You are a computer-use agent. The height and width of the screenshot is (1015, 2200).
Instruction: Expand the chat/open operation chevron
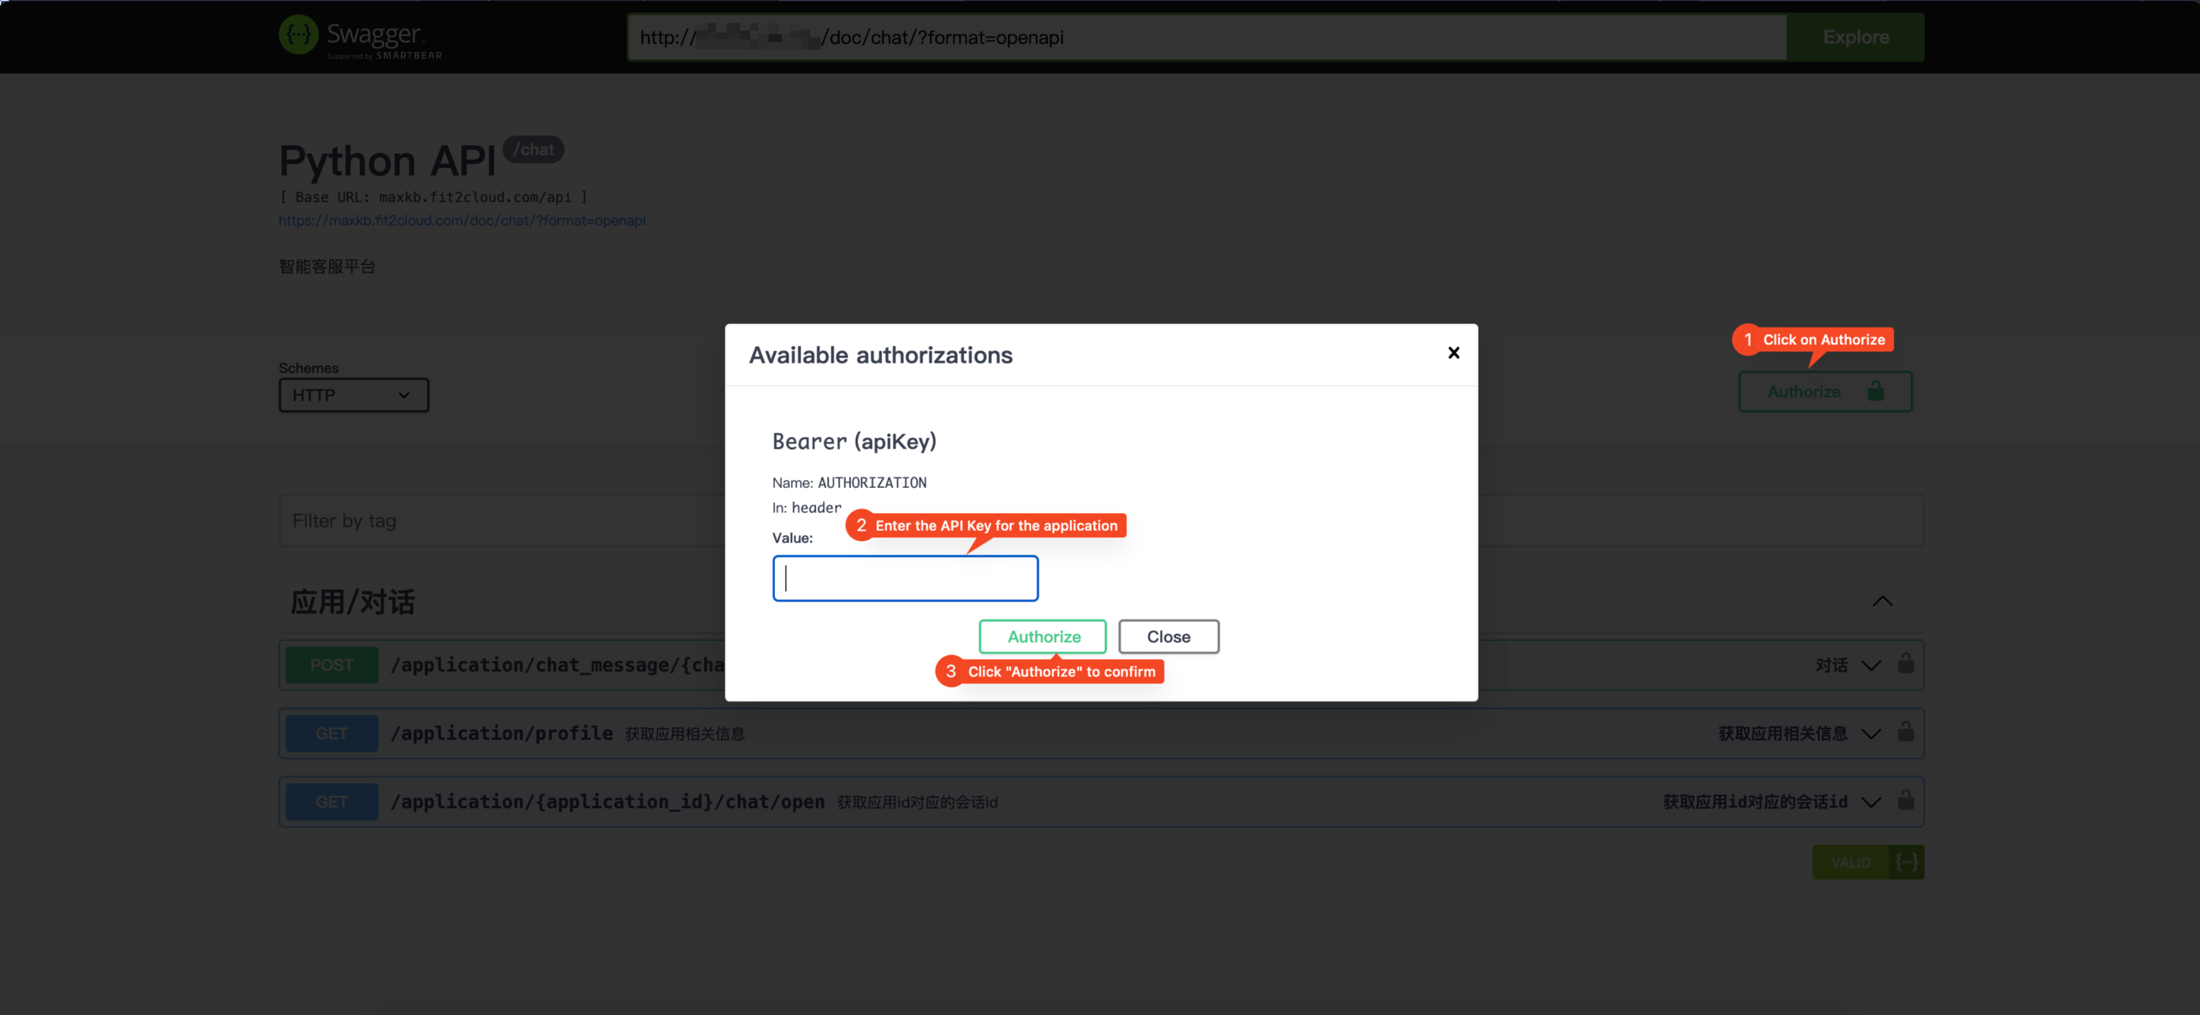coord(1870,801)
